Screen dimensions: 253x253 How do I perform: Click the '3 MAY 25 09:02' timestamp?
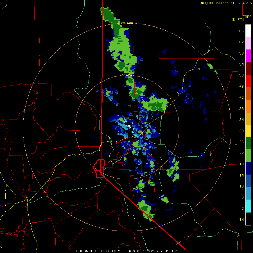159,251
